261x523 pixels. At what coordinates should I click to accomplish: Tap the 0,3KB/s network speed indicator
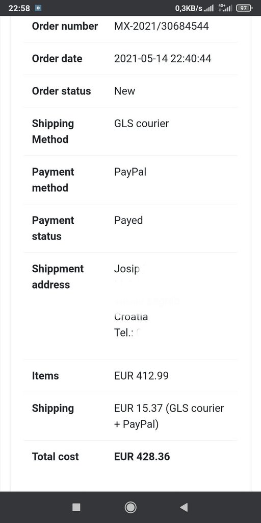[x=189, y=8]
